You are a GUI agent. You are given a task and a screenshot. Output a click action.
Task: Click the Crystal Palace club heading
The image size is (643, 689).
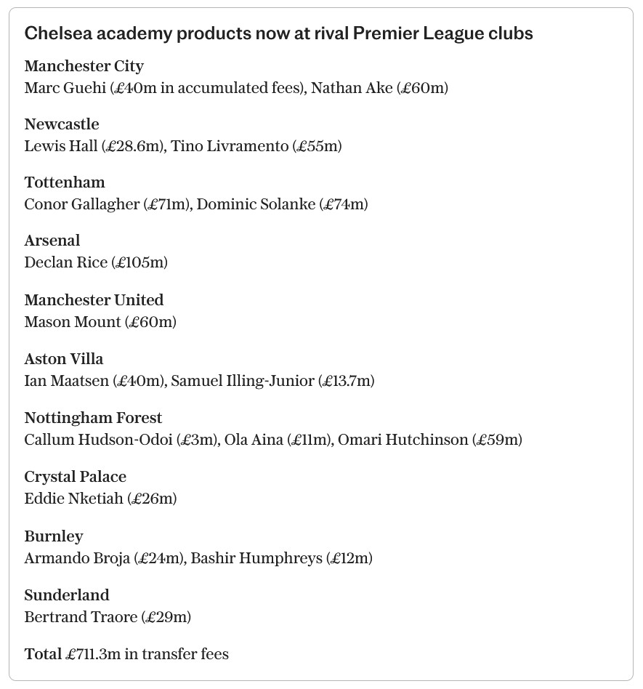click(x=76, y=477)
